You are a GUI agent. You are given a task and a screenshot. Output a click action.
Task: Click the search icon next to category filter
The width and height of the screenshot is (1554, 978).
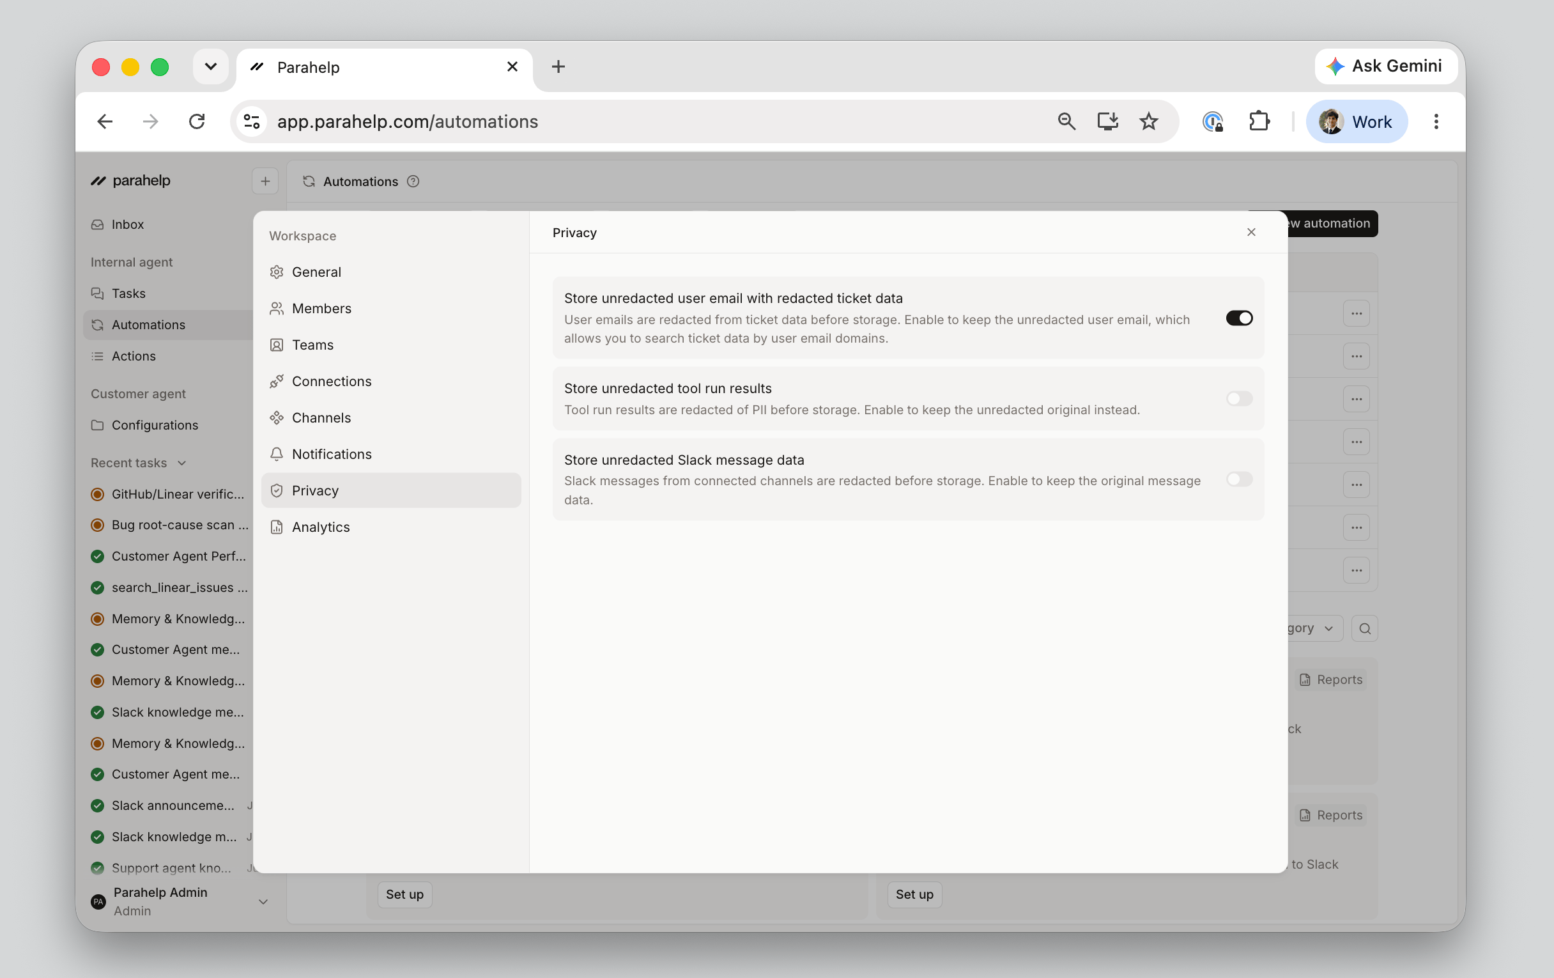(x=1364, y=629)
